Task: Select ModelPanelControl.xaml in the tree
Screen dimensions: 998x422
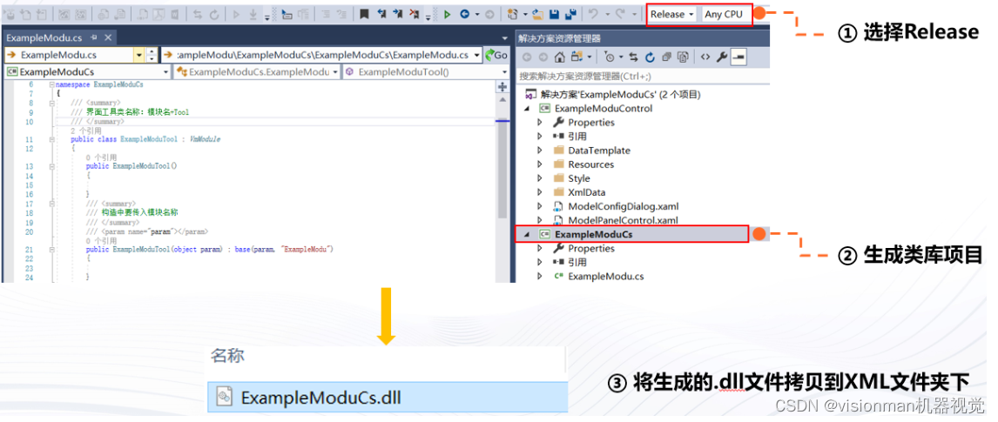Action: (623, 220)
